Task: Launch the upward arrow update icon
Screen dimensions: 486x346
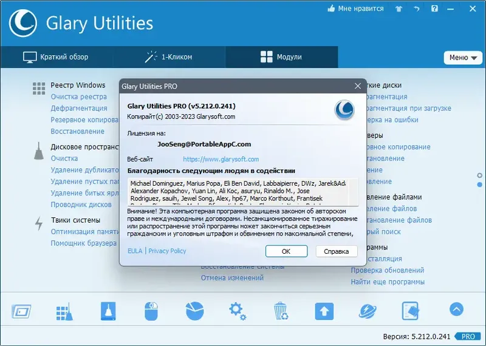Action: click(x=324, y=311)
